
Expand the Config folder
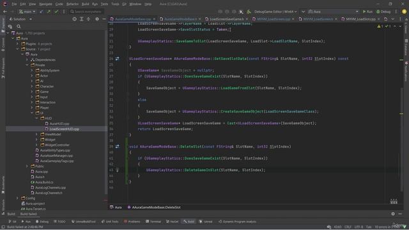(x=17, y=198)
